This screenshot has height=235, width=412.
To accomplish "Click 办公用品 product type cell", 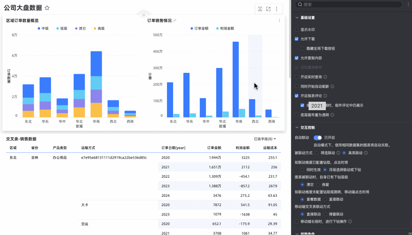I will [x=59, y=158].
